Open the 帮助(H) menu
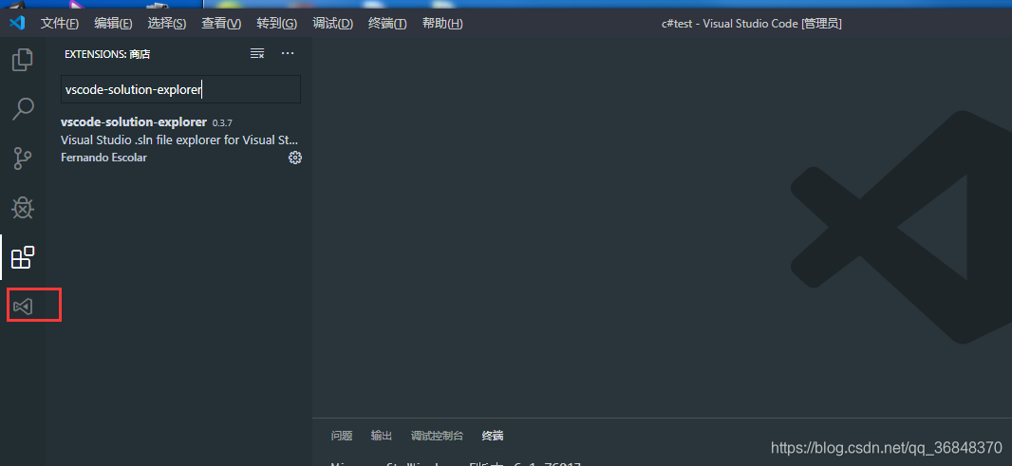The height and width of the screenshot is (466, 1012). coord(442,23)
